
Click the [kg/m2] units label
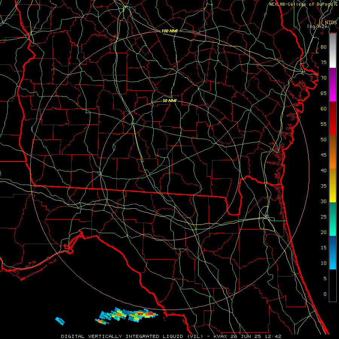click(x=317, y=26)
